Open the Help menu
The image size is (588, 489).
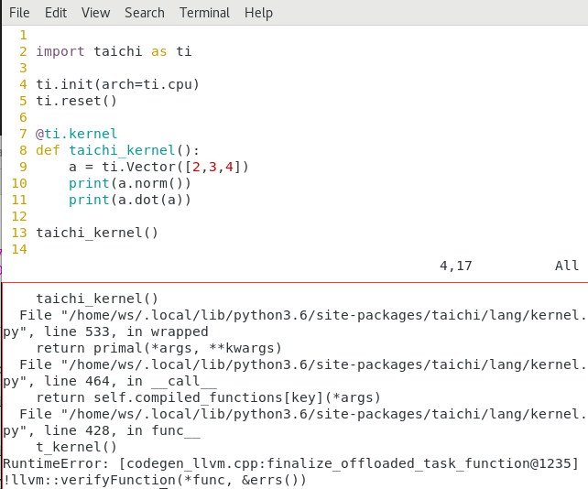[x=258, y=13]
